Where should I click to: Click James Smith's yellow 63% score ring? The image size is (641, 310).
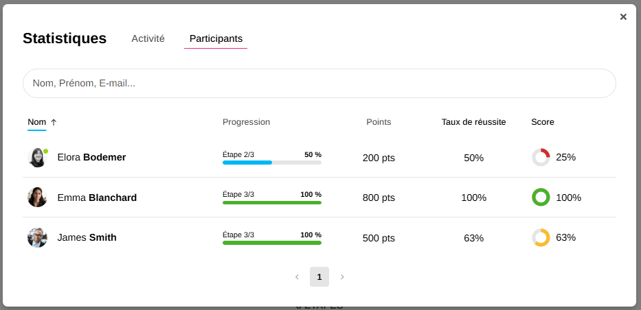[541, 237]
